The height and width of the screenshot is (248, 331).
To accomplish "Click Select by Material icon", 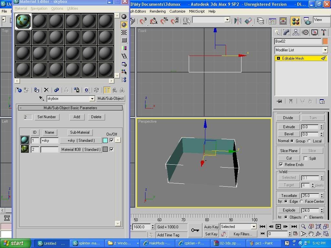I will coord(124,72).
